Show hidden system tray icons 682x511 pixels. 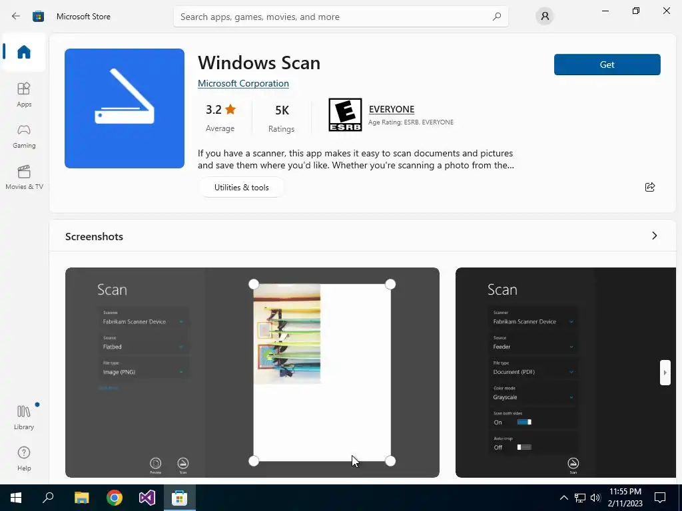563,498
